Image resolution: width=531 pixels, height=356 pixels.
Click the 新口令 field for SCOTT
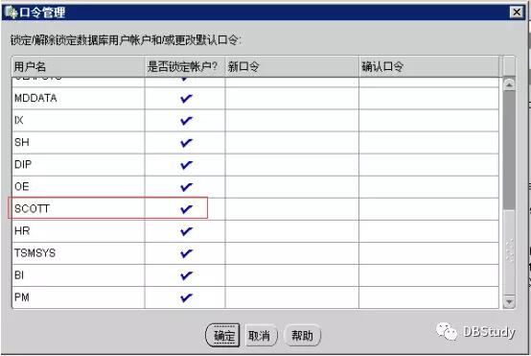click(x=292, y=209)
